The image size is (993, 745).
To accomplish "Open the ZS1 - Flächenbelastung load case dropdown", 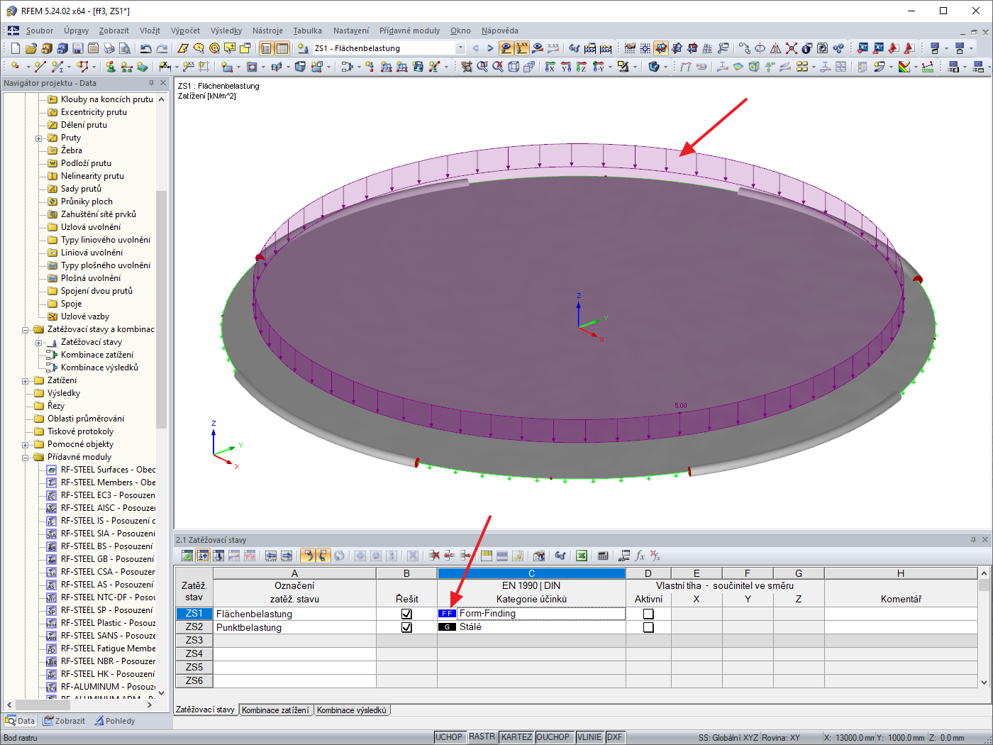I will tap(460, 48).
